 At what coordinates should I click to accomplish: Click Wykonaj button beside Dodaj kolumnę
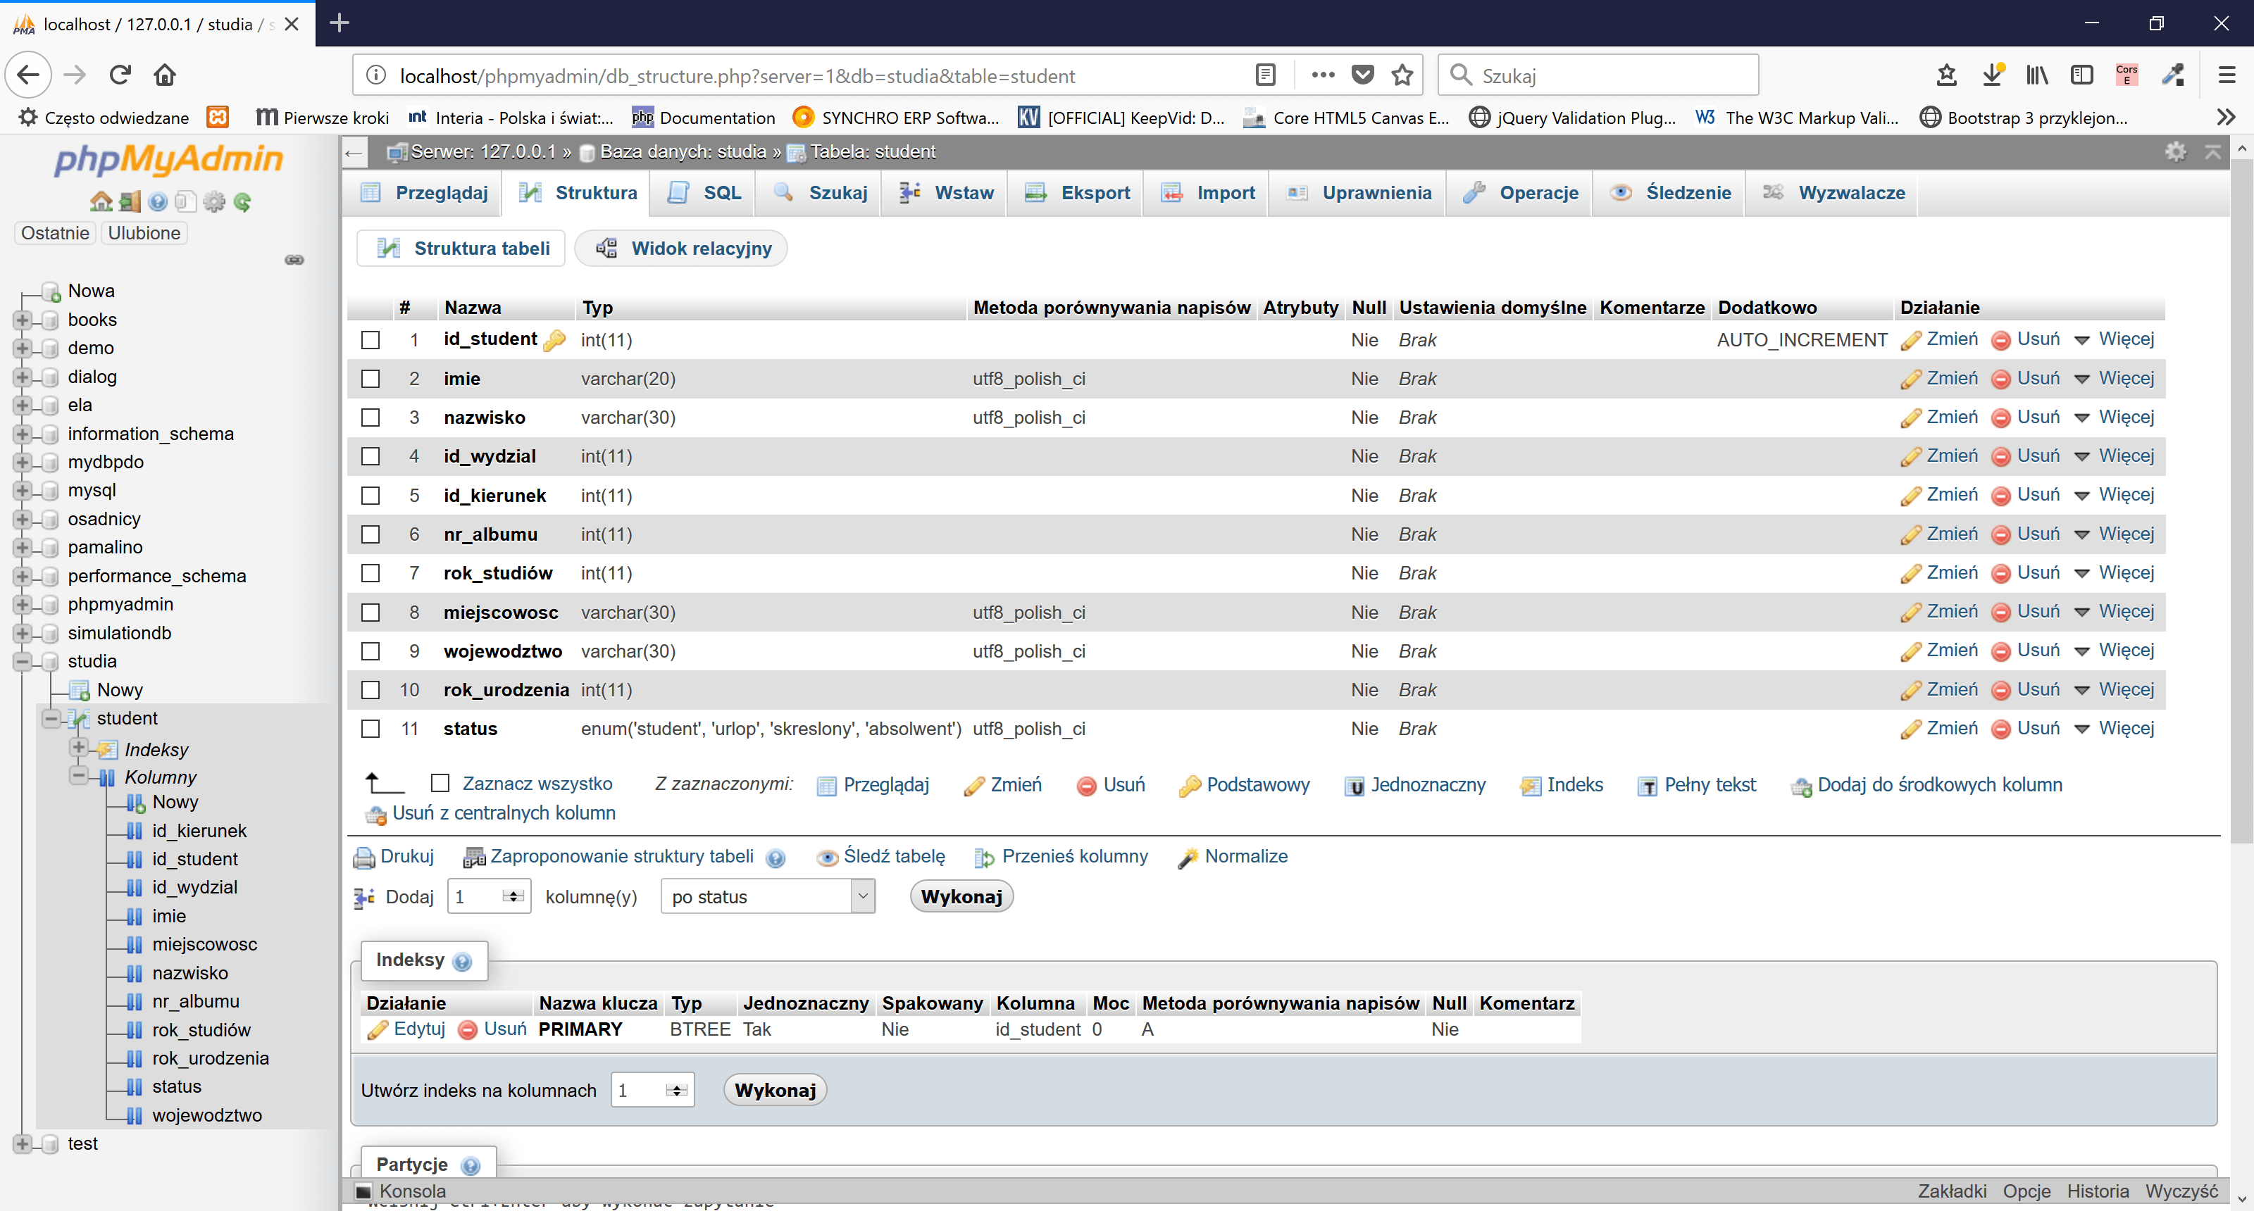961,897
